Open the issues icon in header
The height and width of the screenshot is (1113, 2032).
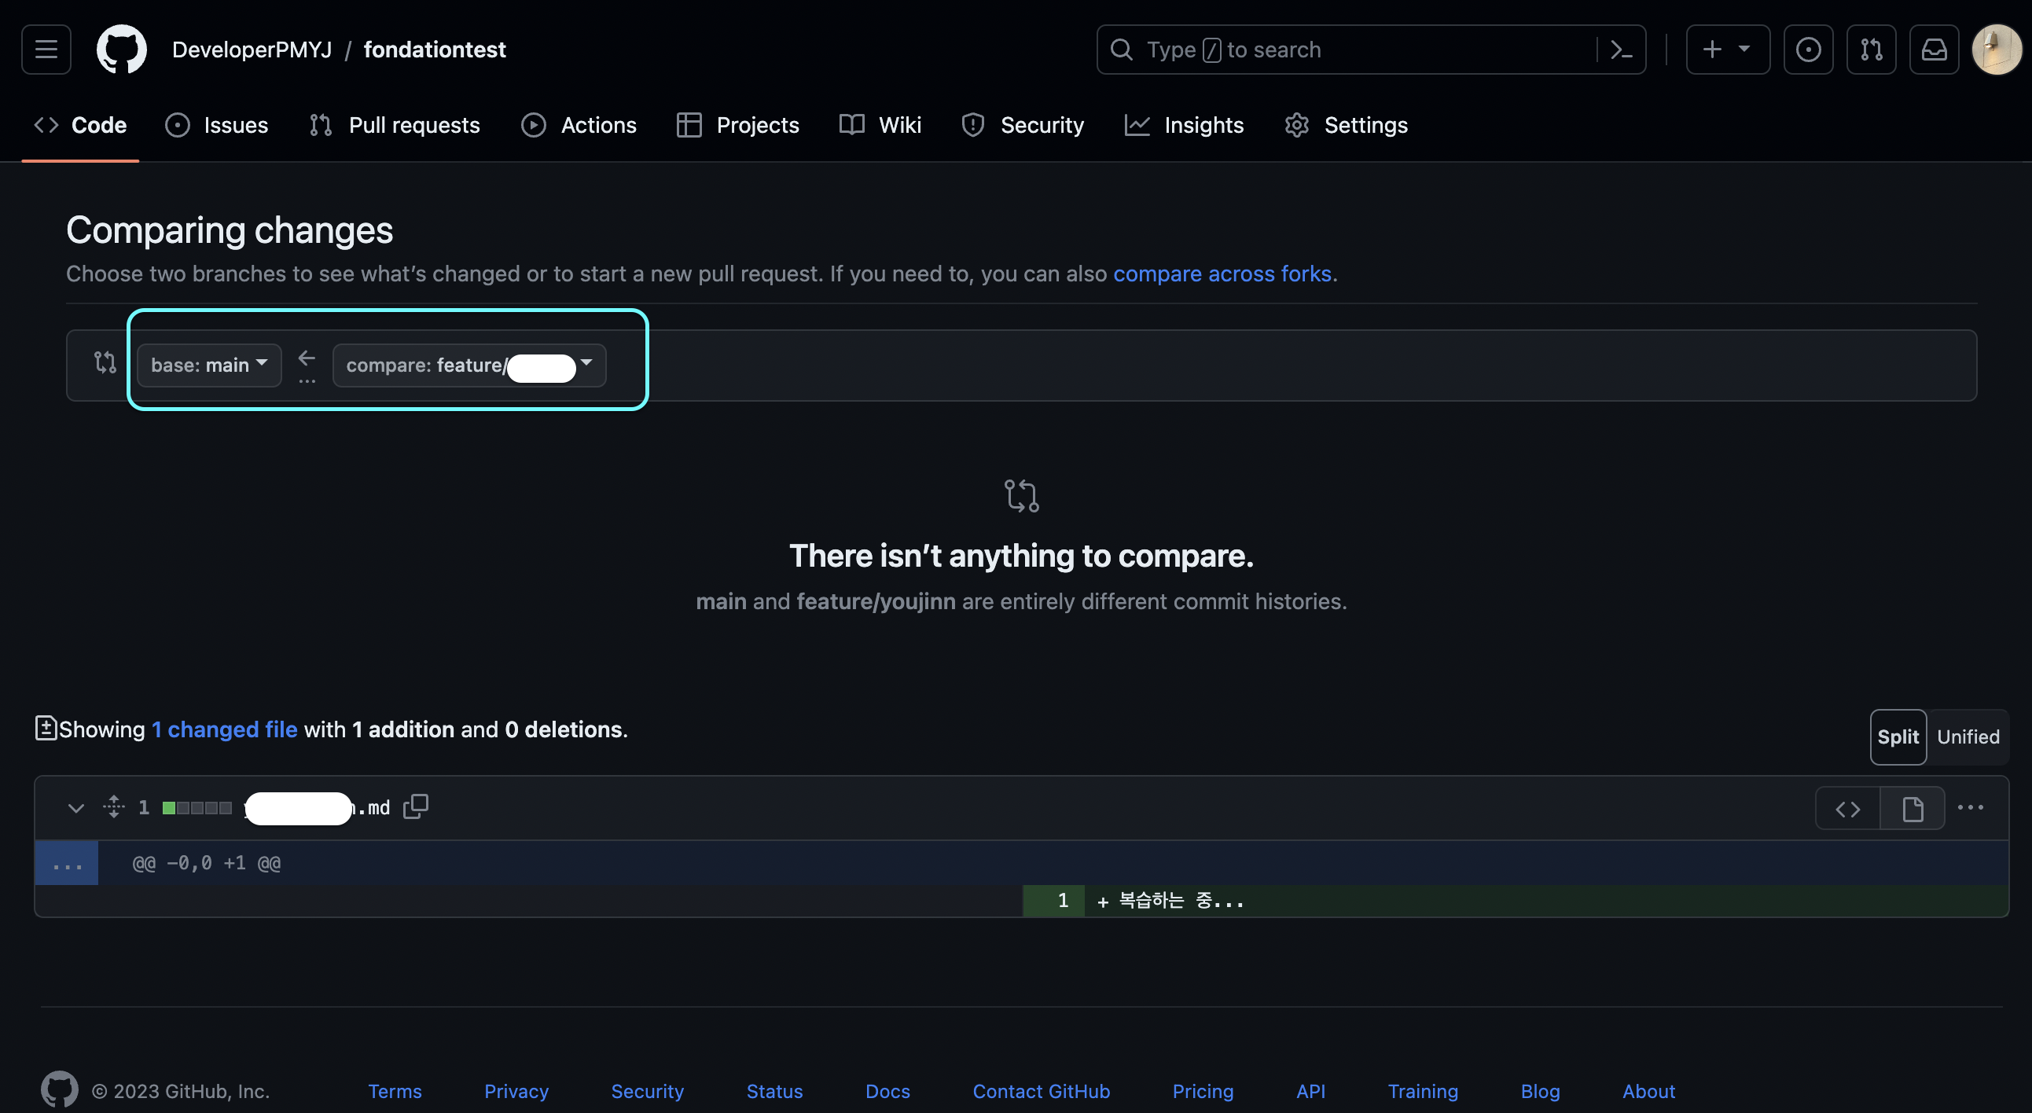point(1808,50)
